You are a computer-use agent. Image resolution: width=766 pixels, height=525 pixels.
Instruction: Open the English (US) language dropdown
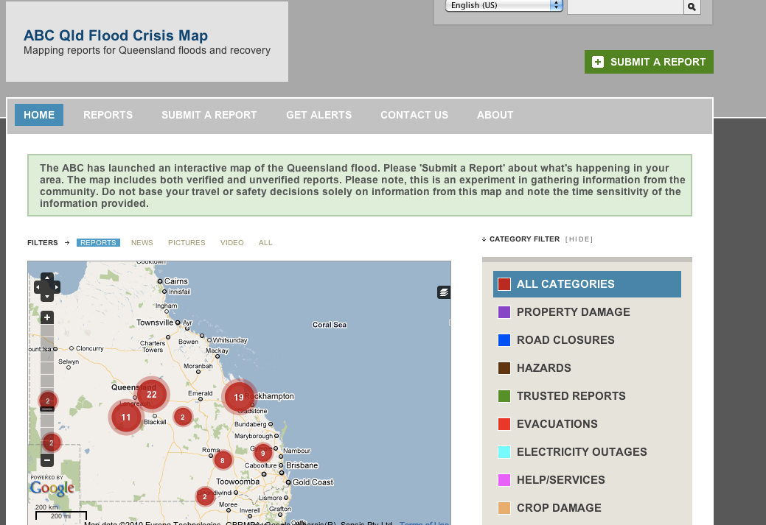(x=504, y=6)
